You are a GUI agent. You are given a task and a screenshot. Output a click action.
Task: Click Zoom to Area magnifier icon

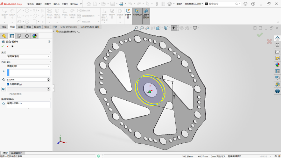[x=142, y=28]
